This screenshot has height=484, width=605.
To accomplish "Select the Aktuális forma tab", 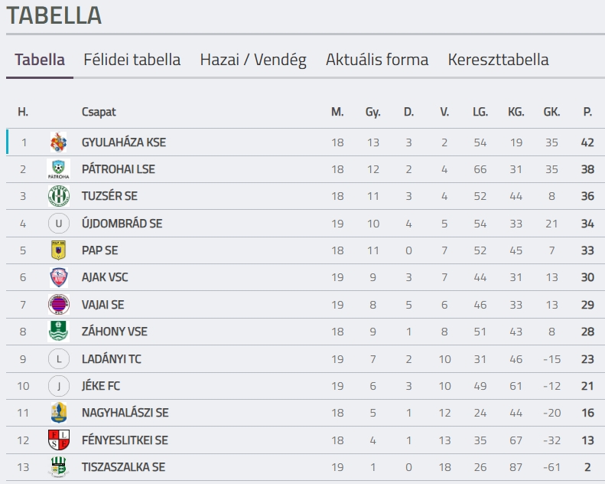I will pos(377,60).
